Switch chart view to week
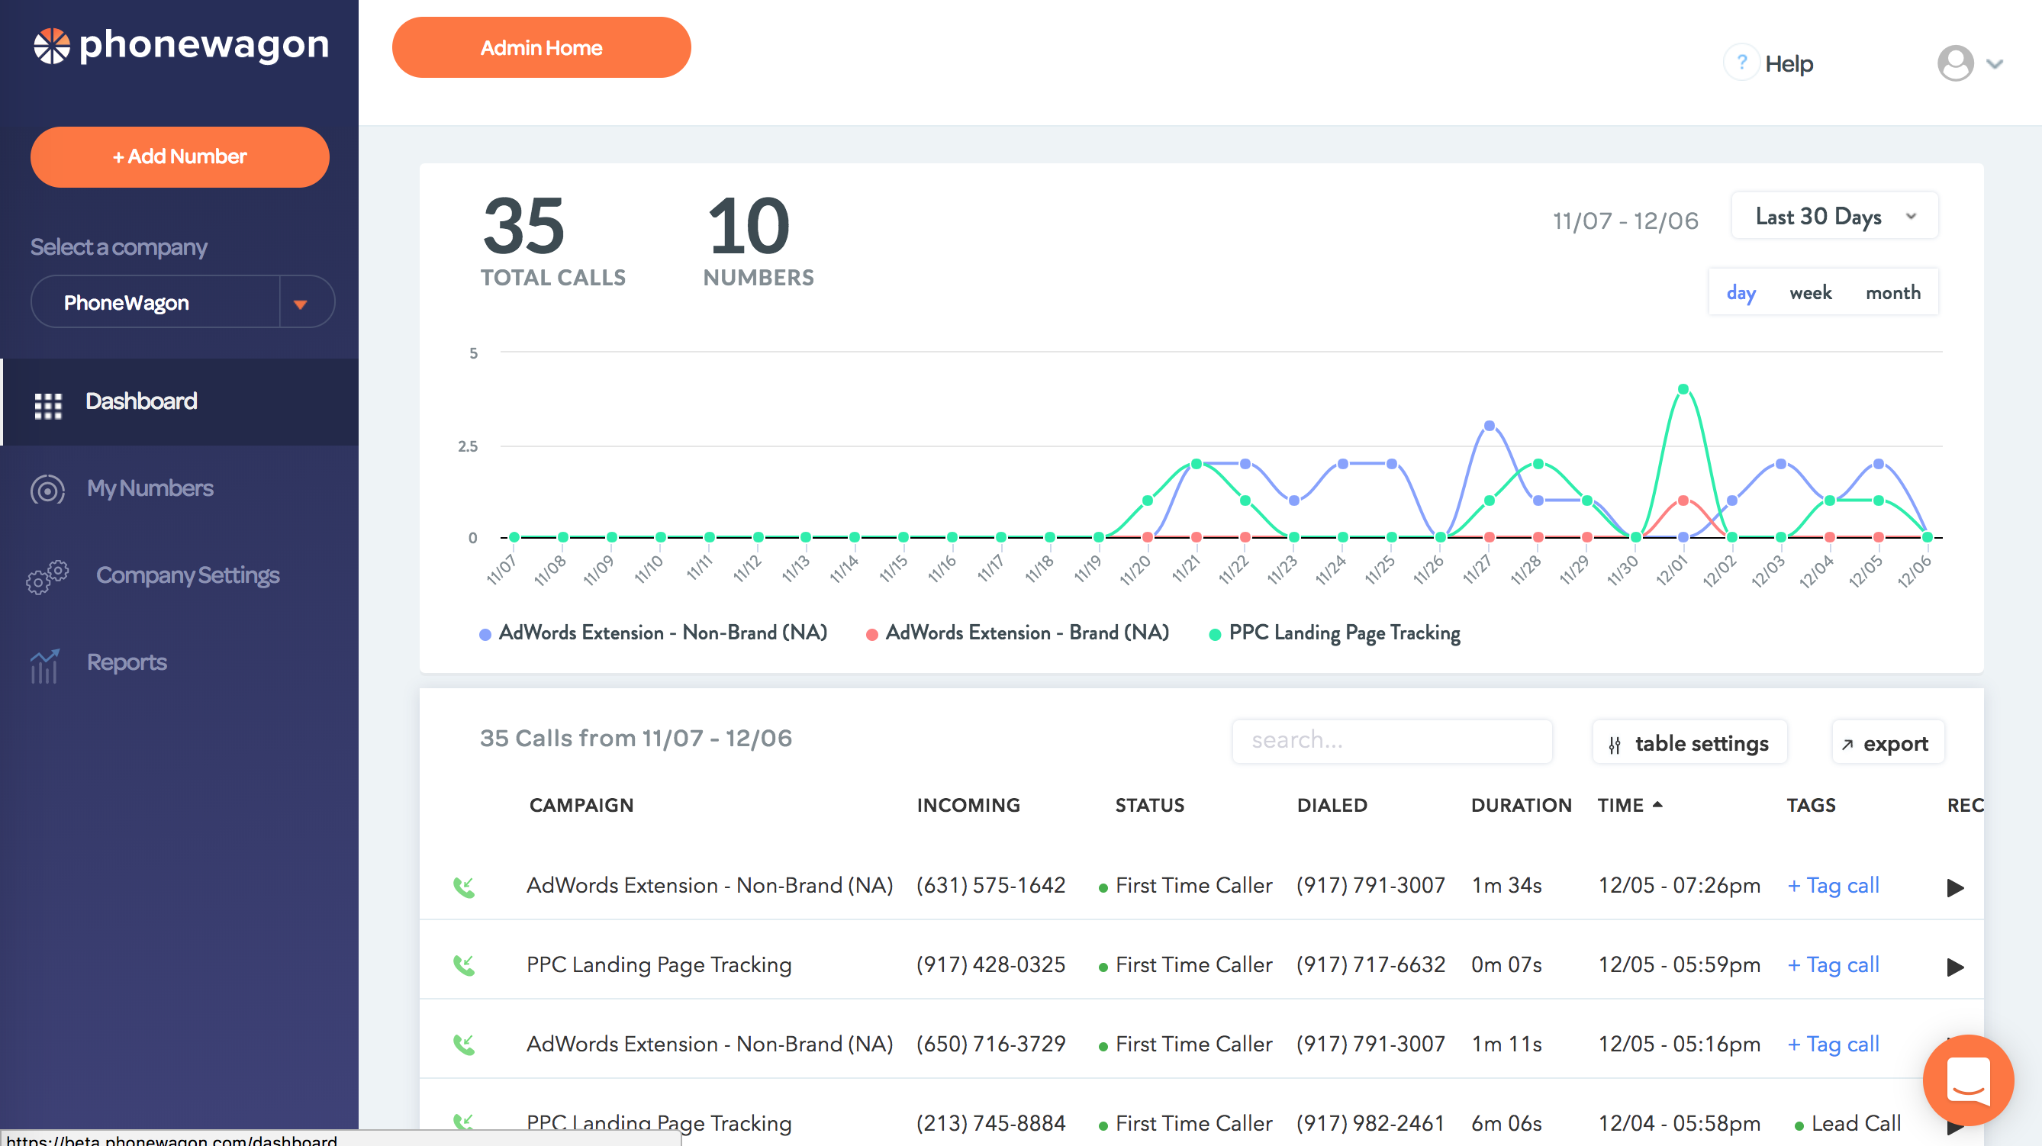 1810,293
